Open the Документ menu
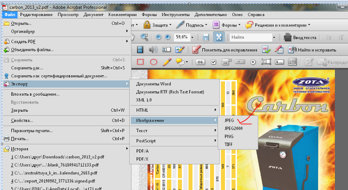Screen dimensions: 348x190 coord(94,15)
